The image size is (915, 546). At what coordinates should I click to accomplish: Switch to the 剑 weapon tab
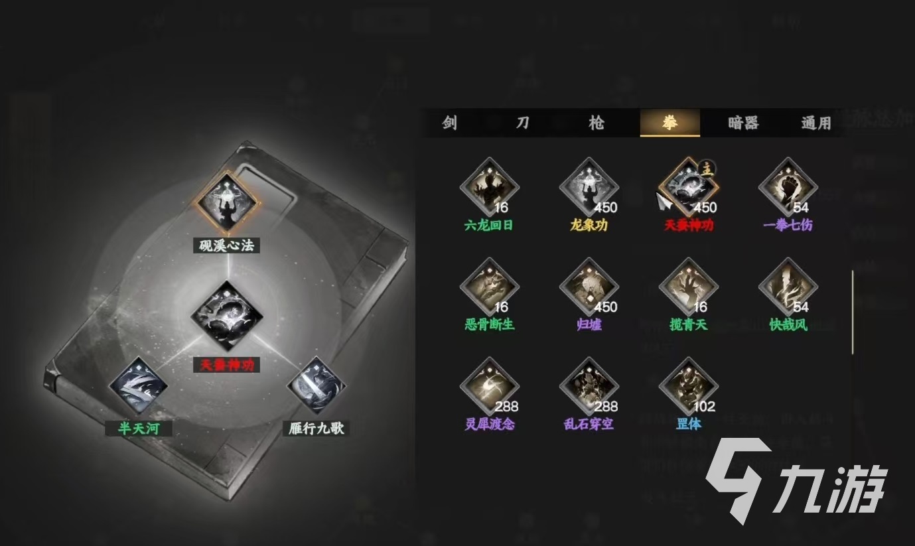click(450, 123)
